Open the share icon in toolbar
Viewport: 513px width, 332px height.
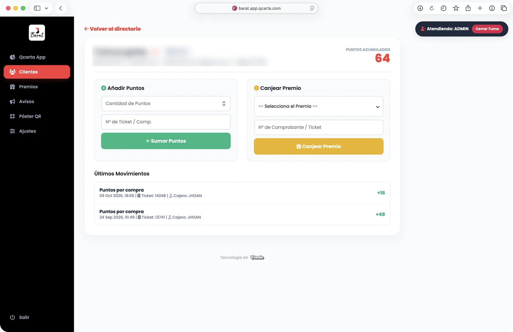tap(468, 8)
